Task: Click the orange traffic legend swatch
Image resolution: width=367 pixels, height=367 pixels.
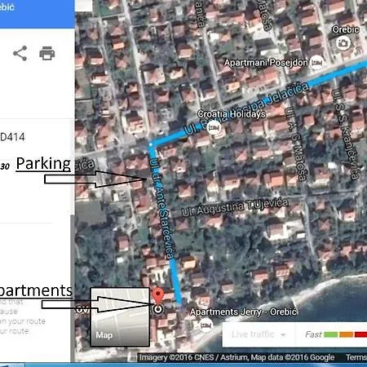Action: [346, 334]
